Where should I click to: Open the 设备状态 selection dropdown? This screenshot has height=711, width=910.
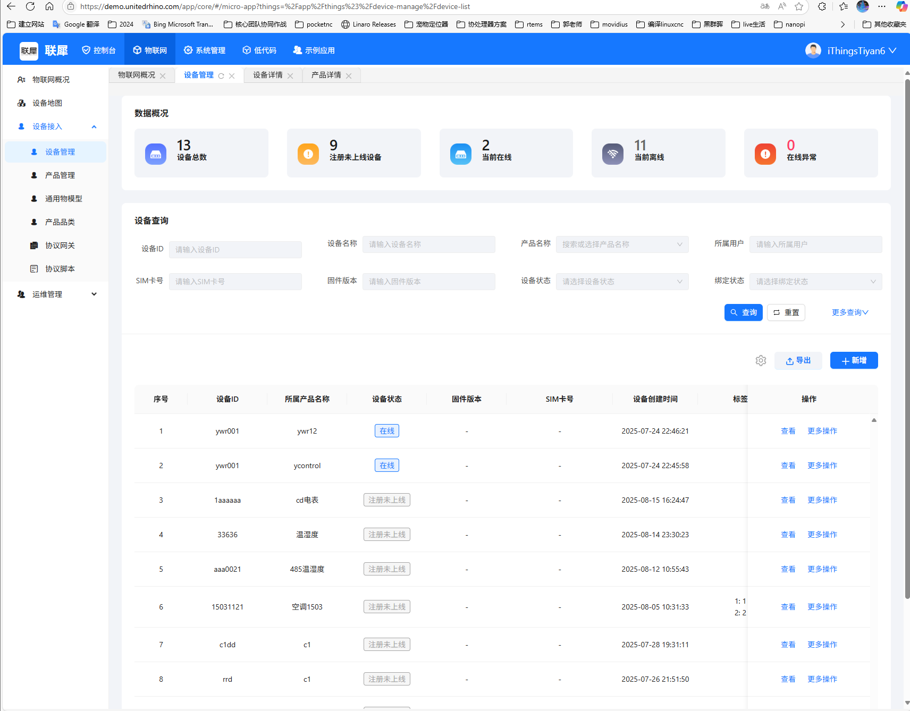(x=622, y=282)
